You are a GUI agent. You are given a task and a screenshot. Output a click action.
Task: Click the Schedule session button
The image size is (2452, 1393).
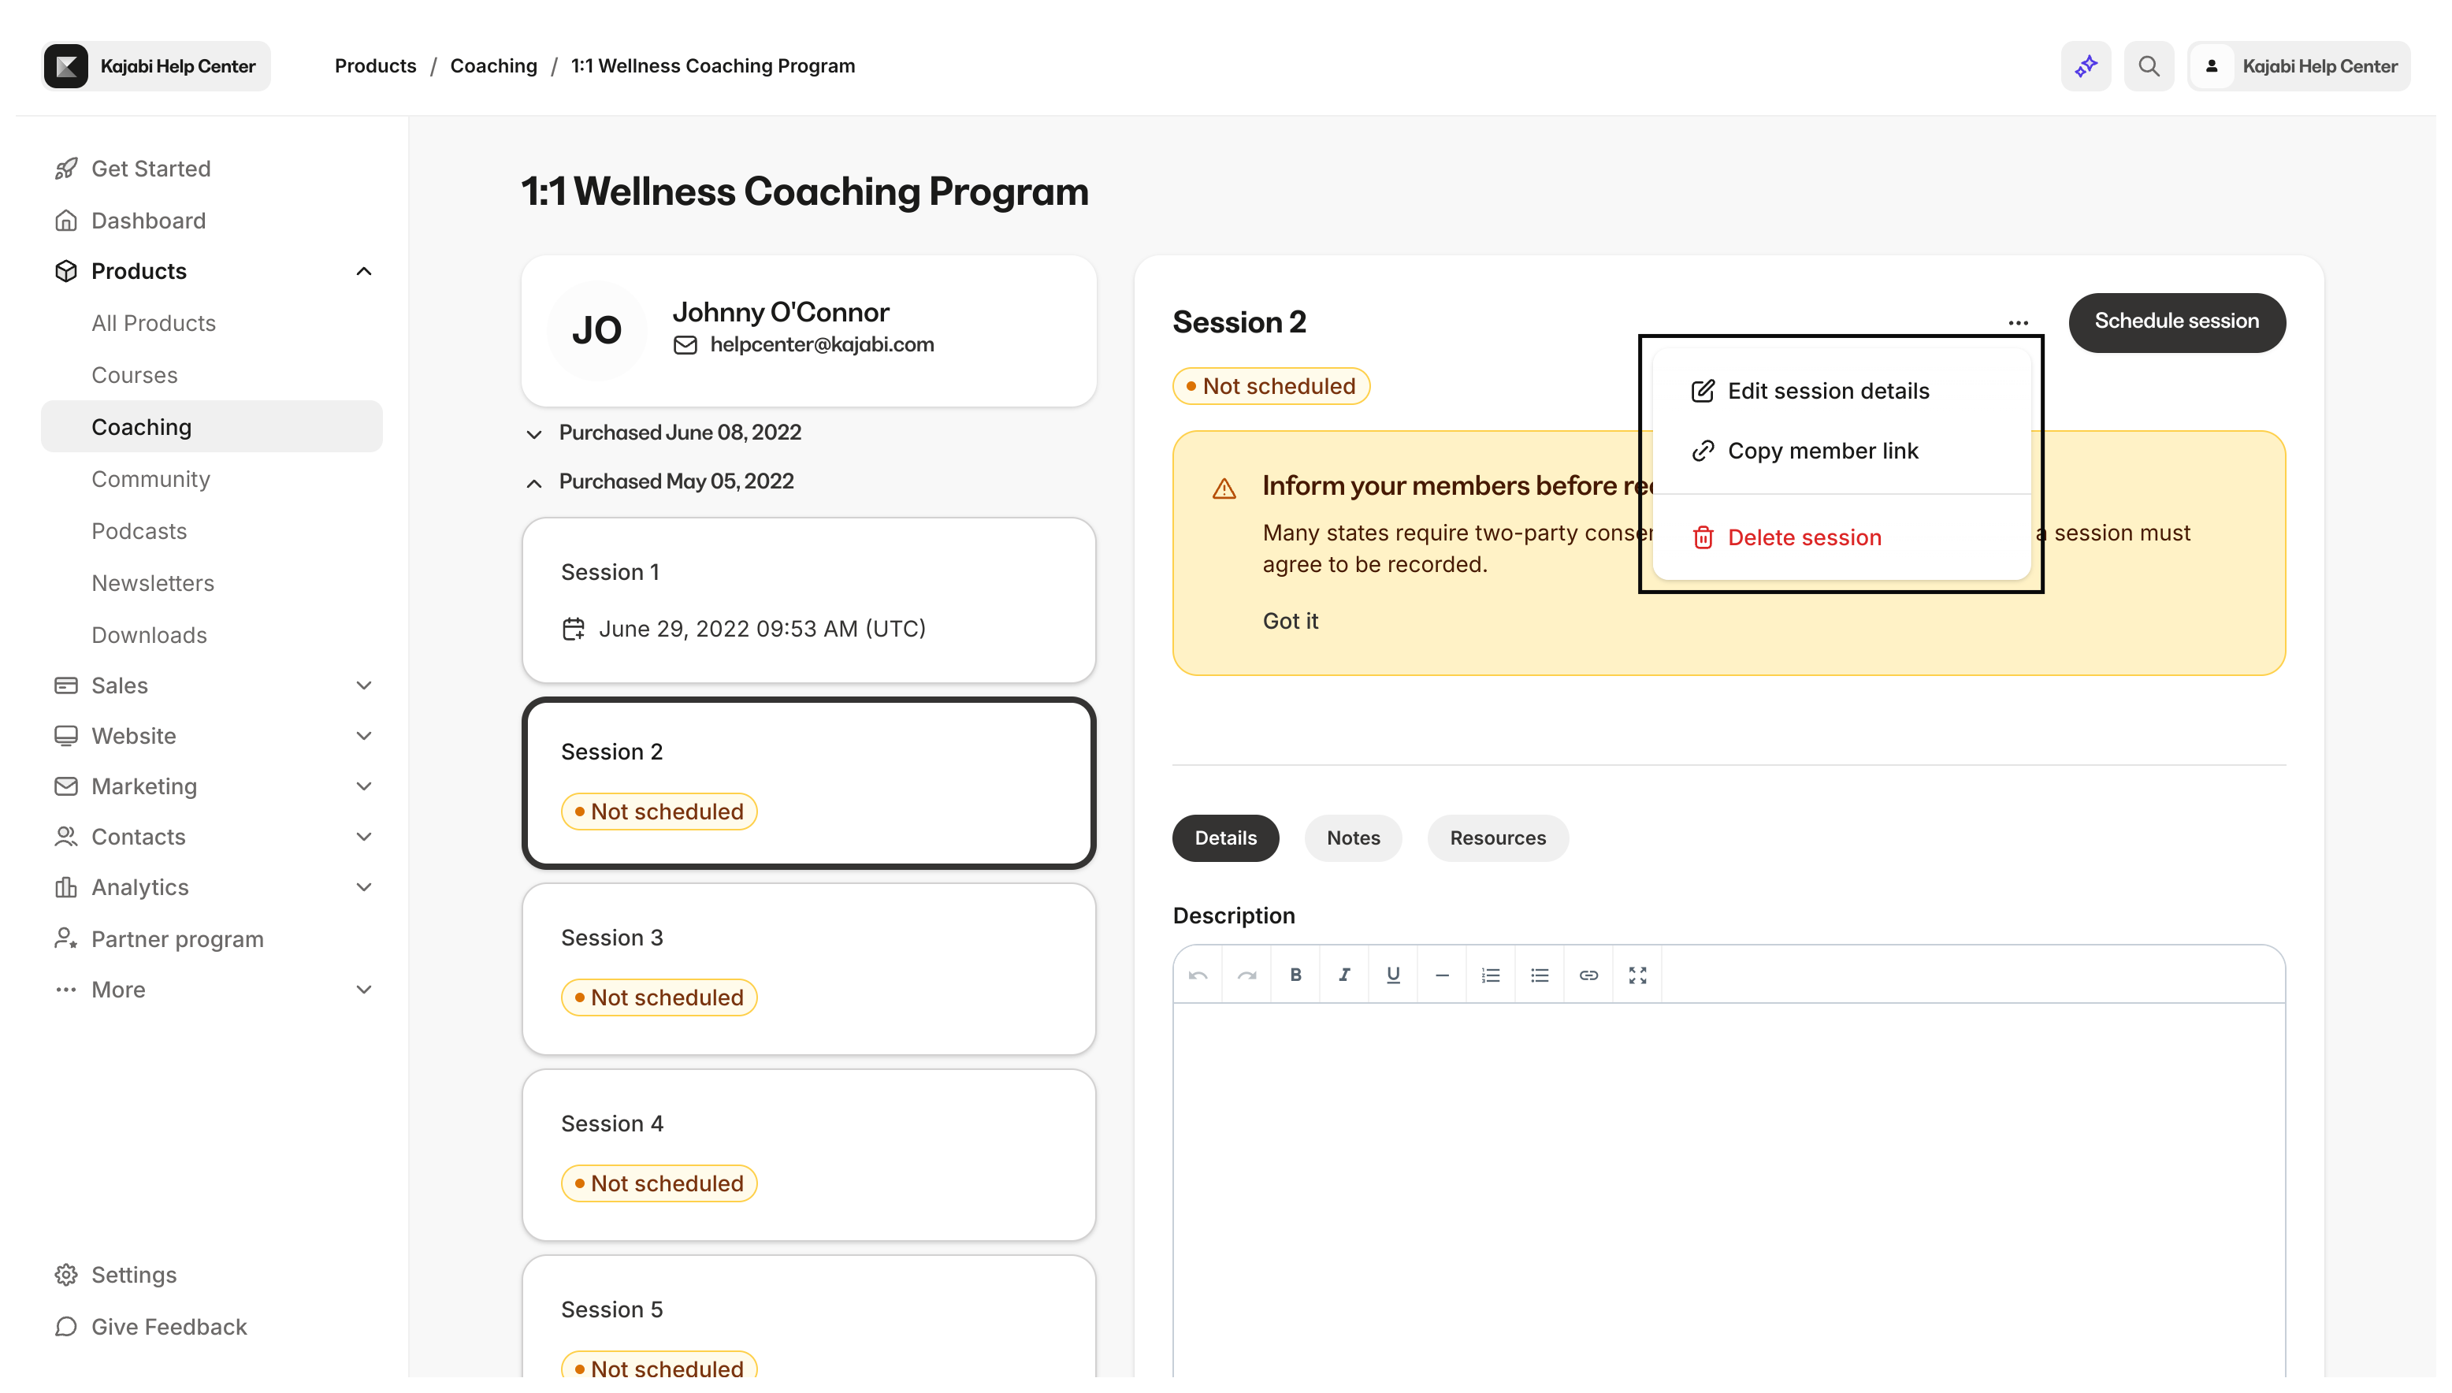(x=2176, y=322)
